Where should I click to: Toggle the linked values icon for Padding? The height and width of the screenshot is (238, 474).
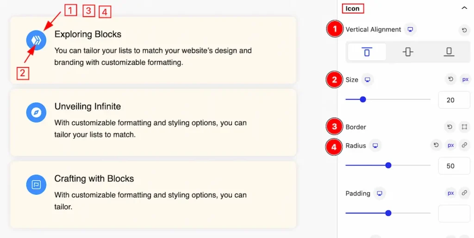click(x=464, y=193)
